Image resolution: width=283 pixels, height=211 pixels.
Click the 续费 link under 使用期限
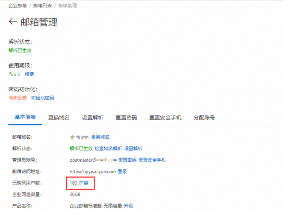coord(29,74)
